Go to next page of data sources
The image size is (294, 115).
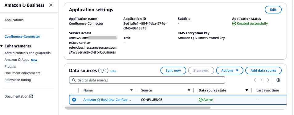268,80
